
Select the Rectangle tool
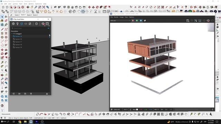(2, 33)
